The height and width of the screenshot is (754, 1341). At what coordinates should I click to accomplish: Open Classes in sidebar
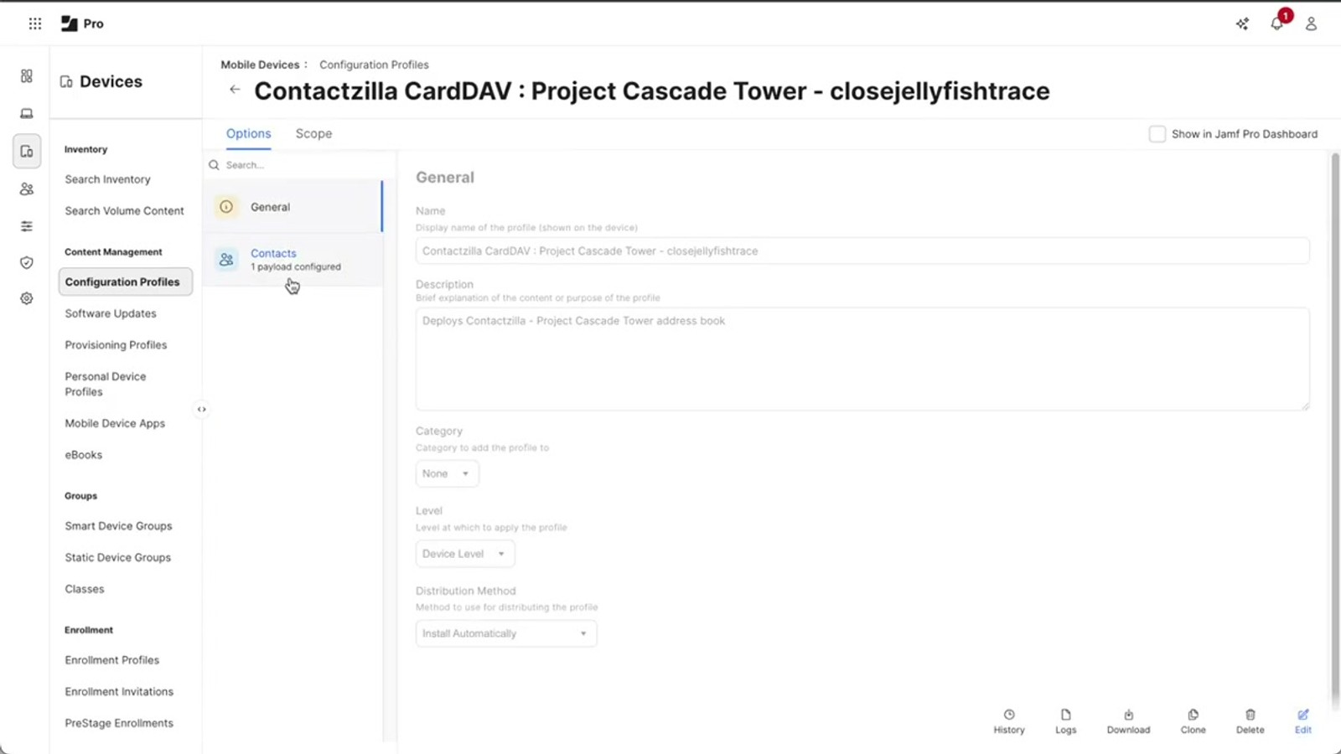tap(85, 589)
